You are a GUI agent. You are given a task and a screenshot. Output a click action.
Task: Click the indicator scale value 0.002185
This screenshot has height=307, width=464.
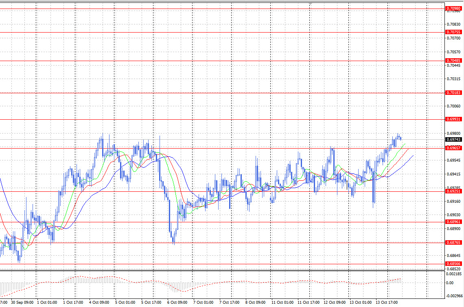click(x=454, y=274)
